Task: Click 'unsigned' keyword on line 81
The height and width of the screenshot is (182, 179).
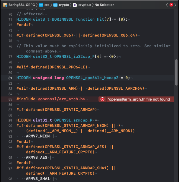Action: click(x=42, y=78)
